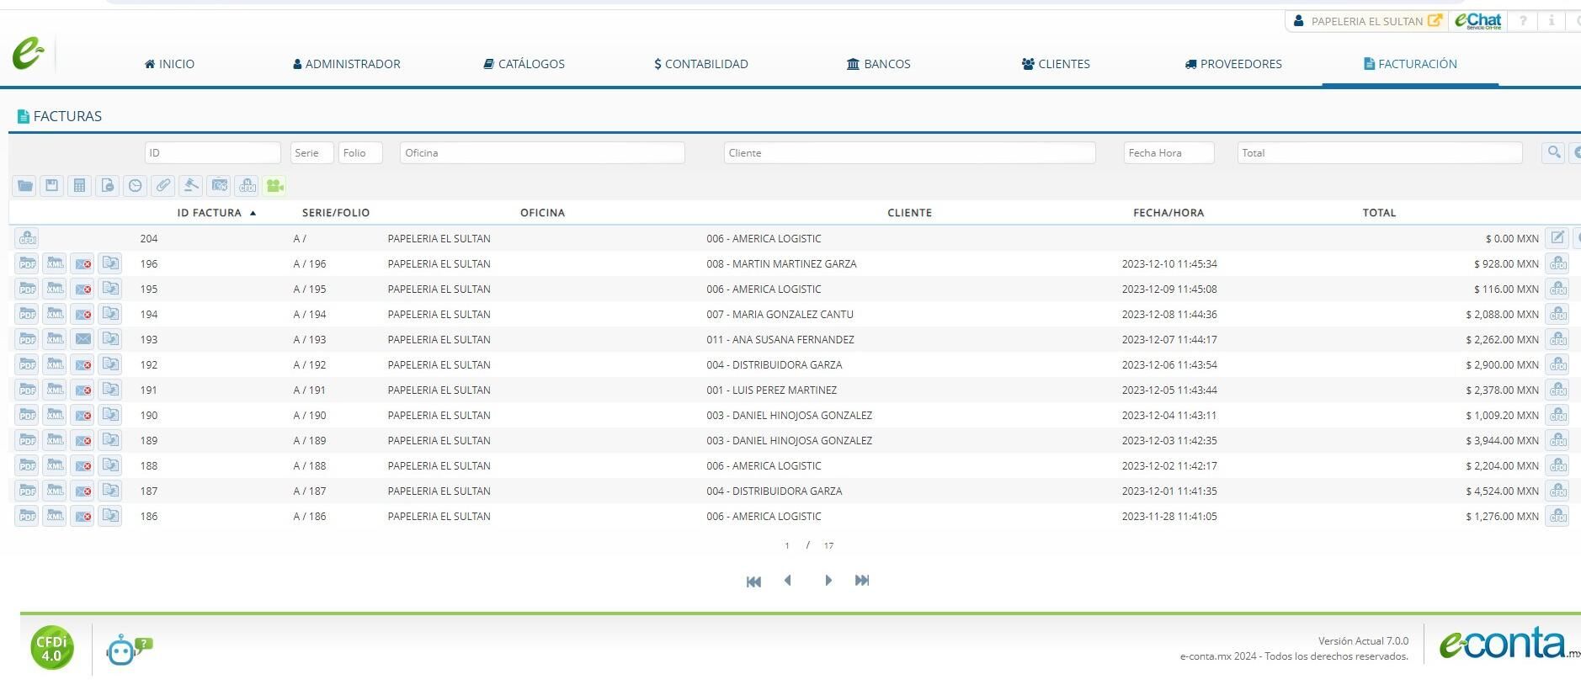1581x685 pixels.
Task: Open the CLIENTES menu
Action: 1056,64
